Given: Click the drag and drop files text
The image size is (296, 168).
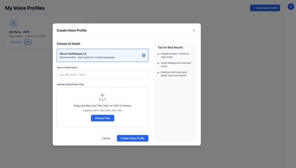Looking at the screenshot, I should coord(102,106).
